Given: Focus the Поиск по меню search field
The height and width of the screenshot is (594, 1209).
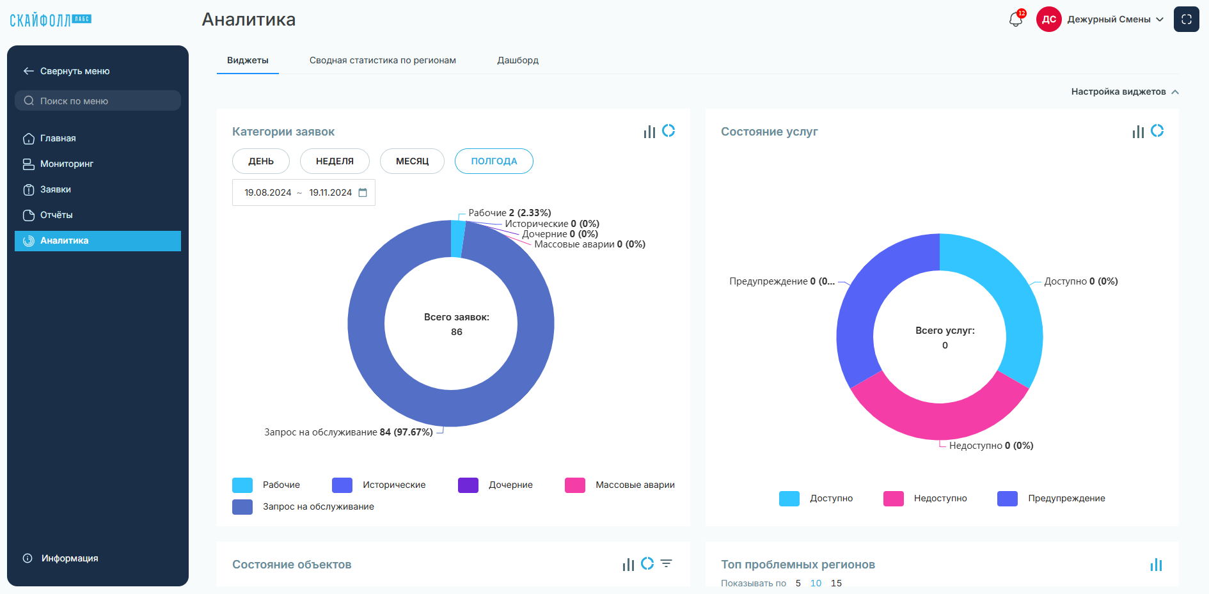Looking at the screenshot, I should point(98,100).
